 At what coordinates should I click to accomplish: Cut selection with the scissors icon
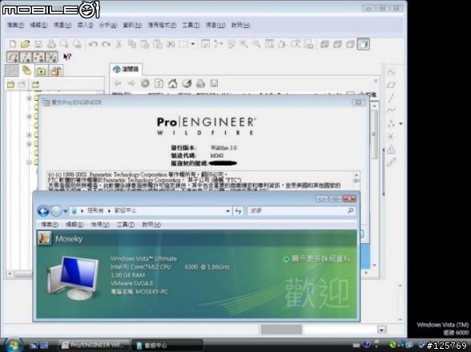(x=119, y=45)
